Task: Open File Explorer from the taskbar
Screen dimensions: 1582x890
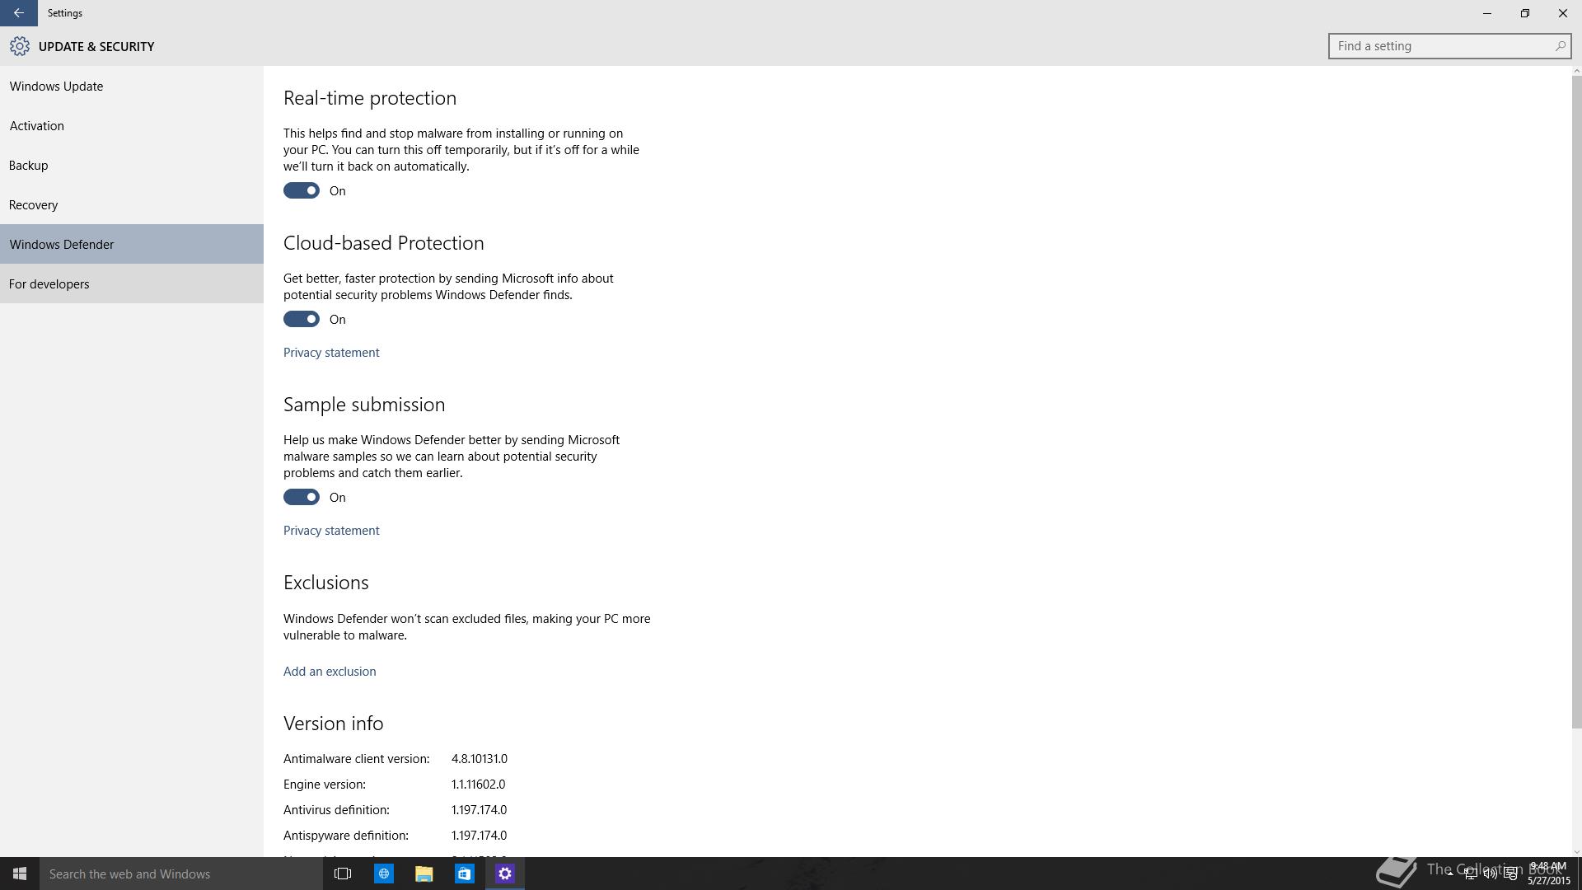Action: 424,874
